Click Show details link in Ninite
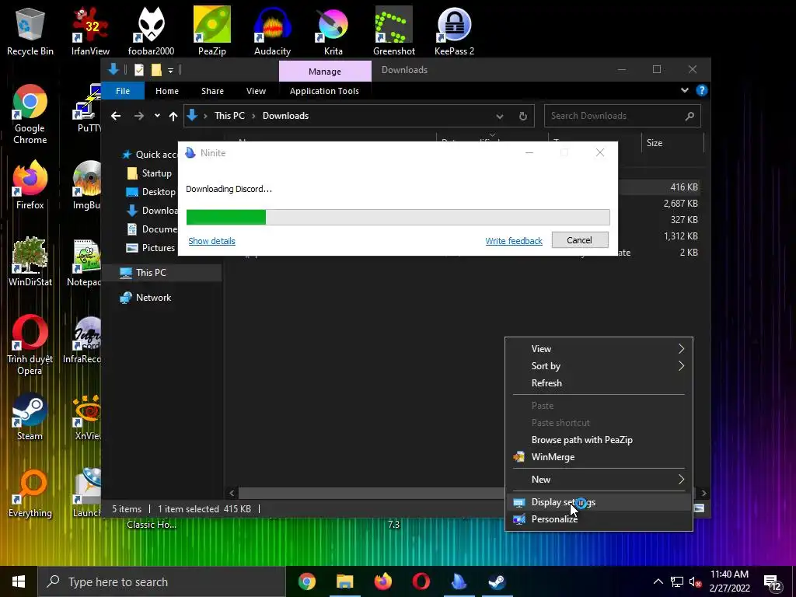The image size is (796, 597). coord(211,241)
